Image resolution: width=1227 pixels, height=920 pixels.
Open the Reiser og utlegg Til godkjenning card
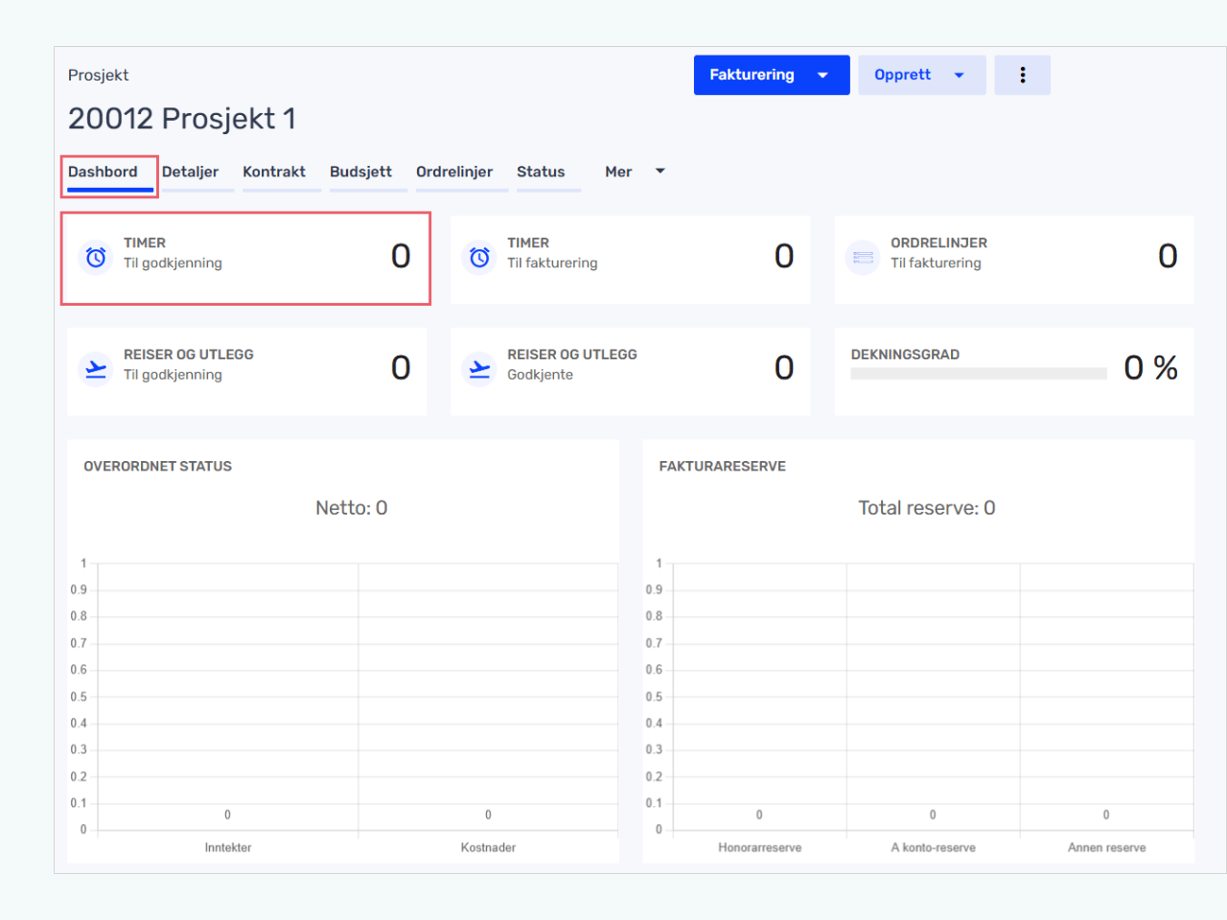[x=246, y=371]
